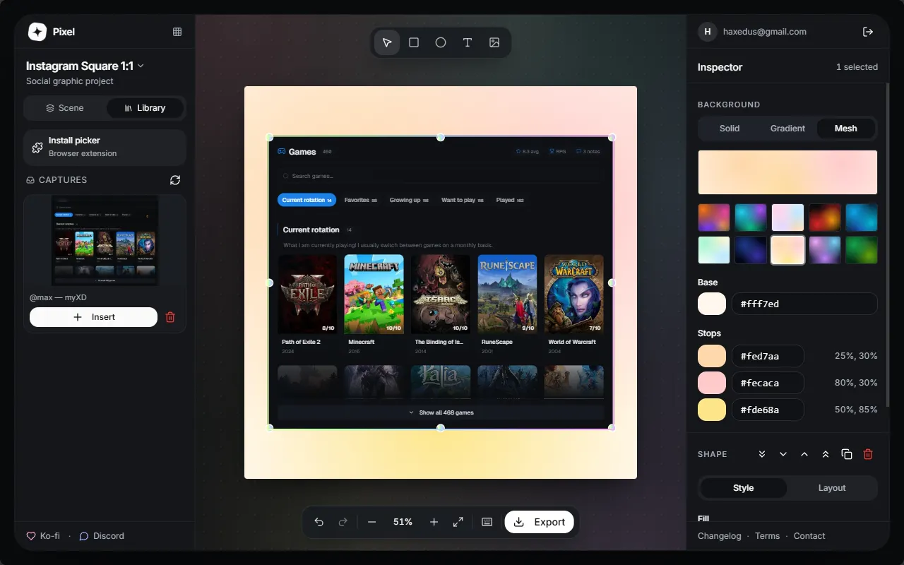
Task: Open the Instagram Square 1:1 project dropdown
Action: (85, 66)
